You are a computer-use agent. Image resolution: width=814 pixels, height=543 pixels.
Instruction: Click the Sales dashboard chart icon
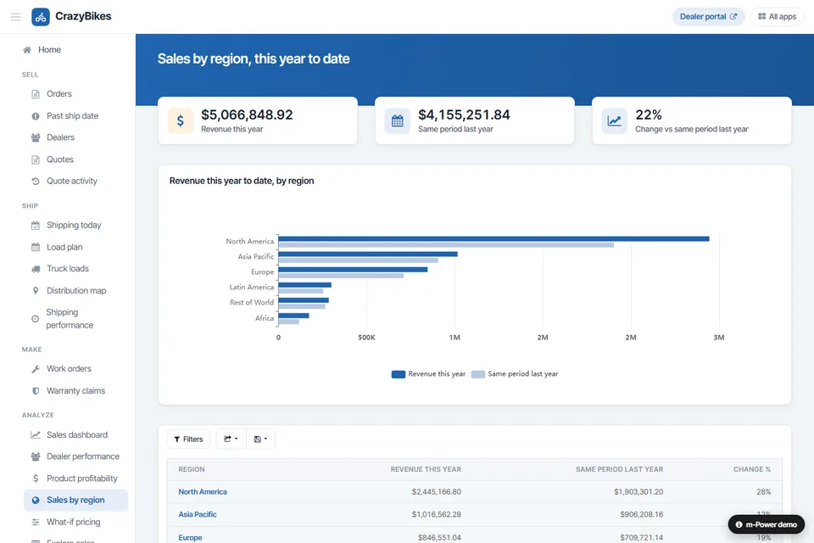point(36,435)
